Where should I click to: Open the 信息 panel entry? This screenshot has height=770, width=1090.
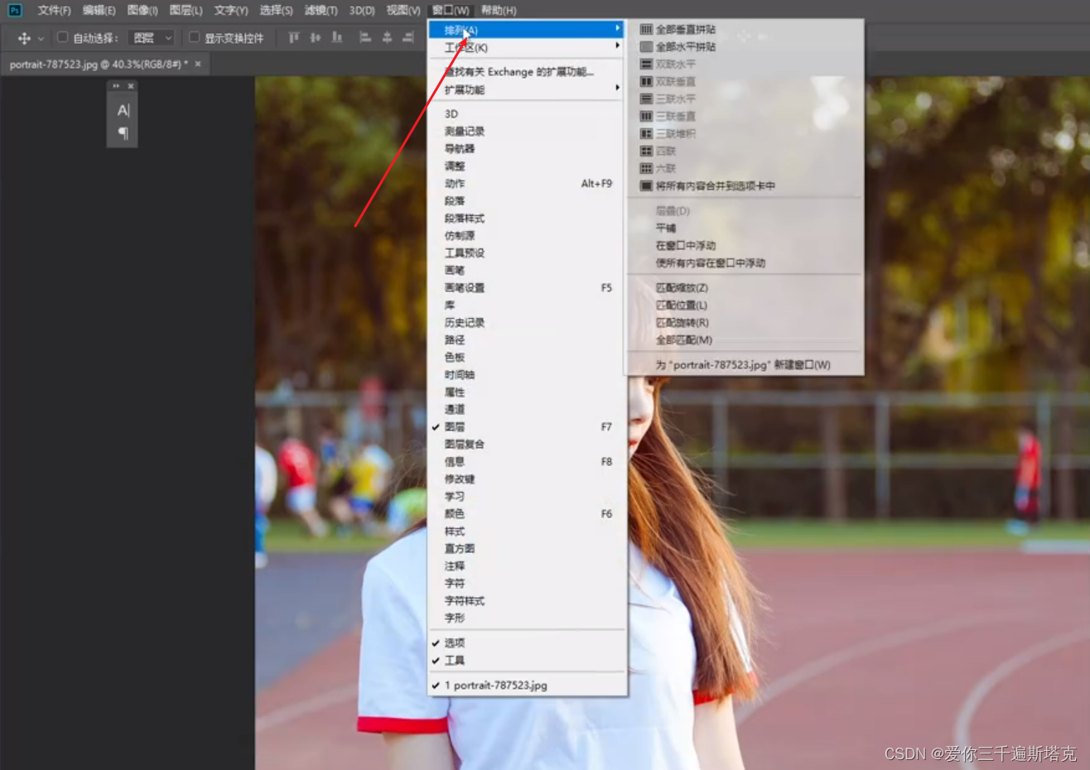[527, 461]
